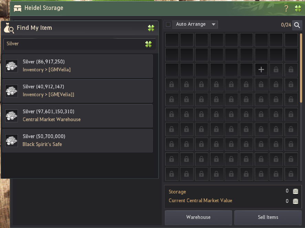This screenshot has width=305, height=228.
Task: Expand the Auto Arrange dropdown arrow
Action: pyautogui.click(x=213, y=24)
